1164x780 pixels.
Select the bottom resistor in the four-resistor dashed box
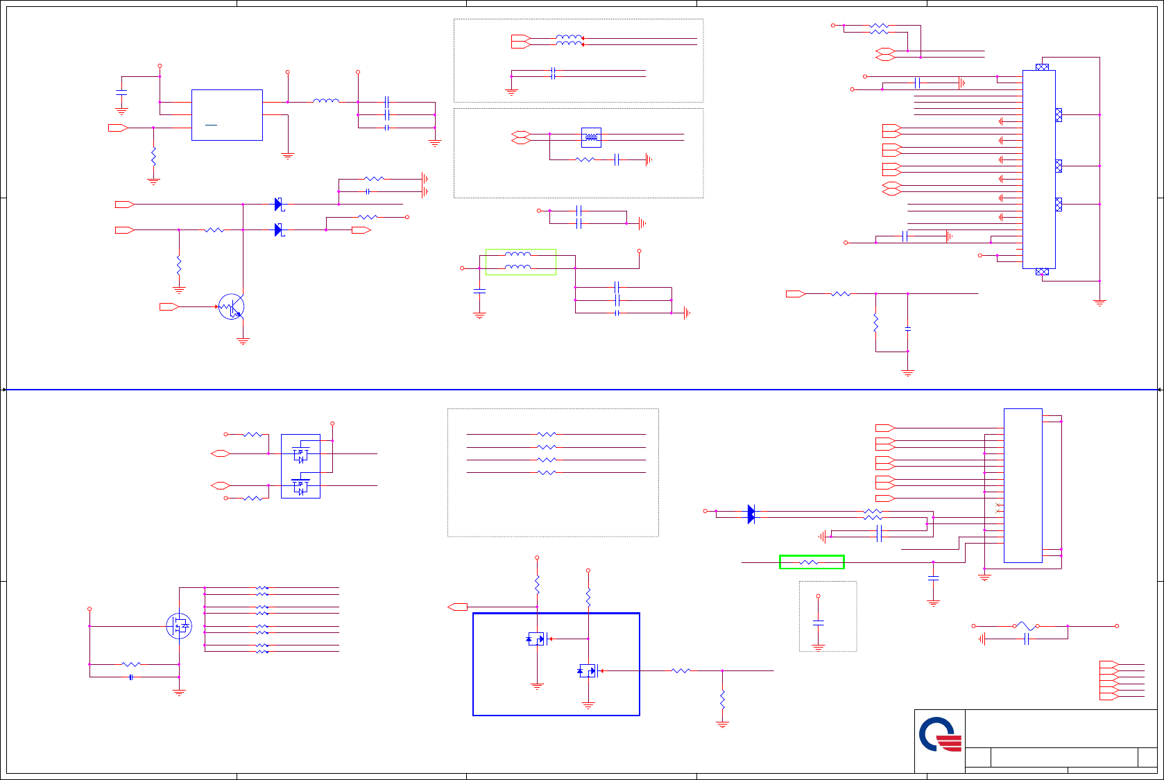547,473
